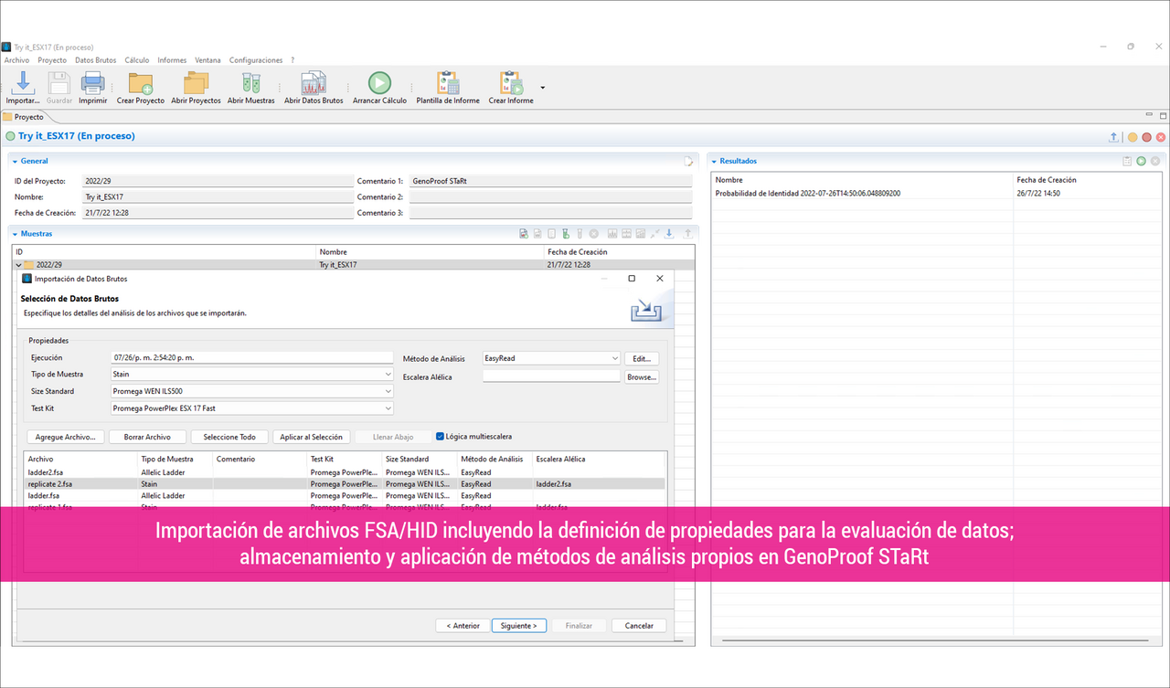Screen dimensions: 1170x688
Task: Click the Importar toolbar icon
Action: pos(23,82)
